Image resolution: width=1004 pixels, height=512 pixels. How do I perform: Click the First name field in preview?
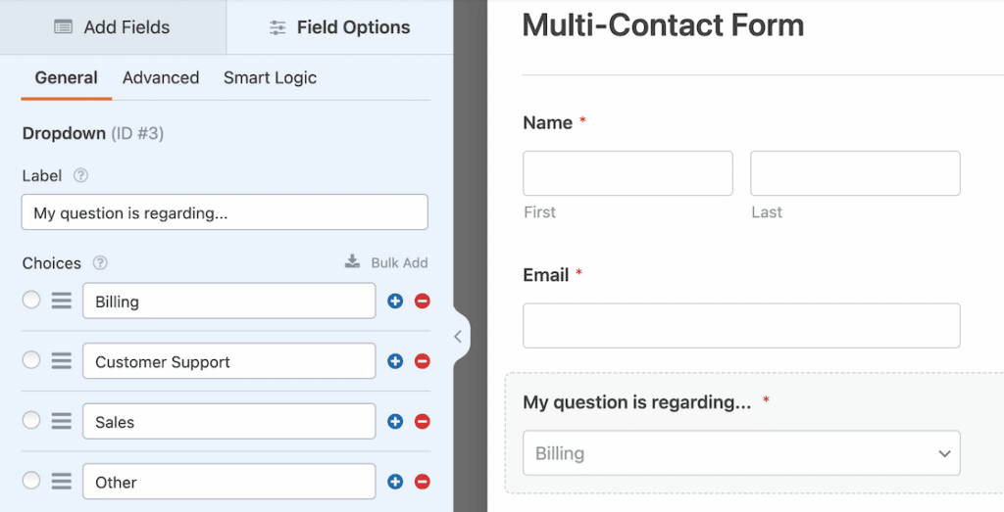click(x=627, y=173)
